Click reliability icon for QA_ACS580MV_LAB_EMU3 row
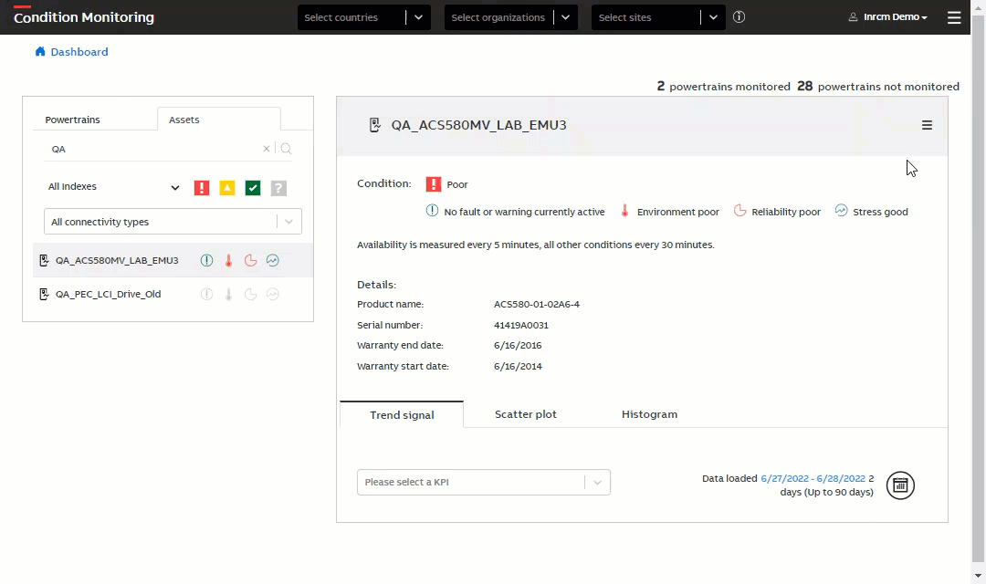Screen dimensions: 986x584 250,260
